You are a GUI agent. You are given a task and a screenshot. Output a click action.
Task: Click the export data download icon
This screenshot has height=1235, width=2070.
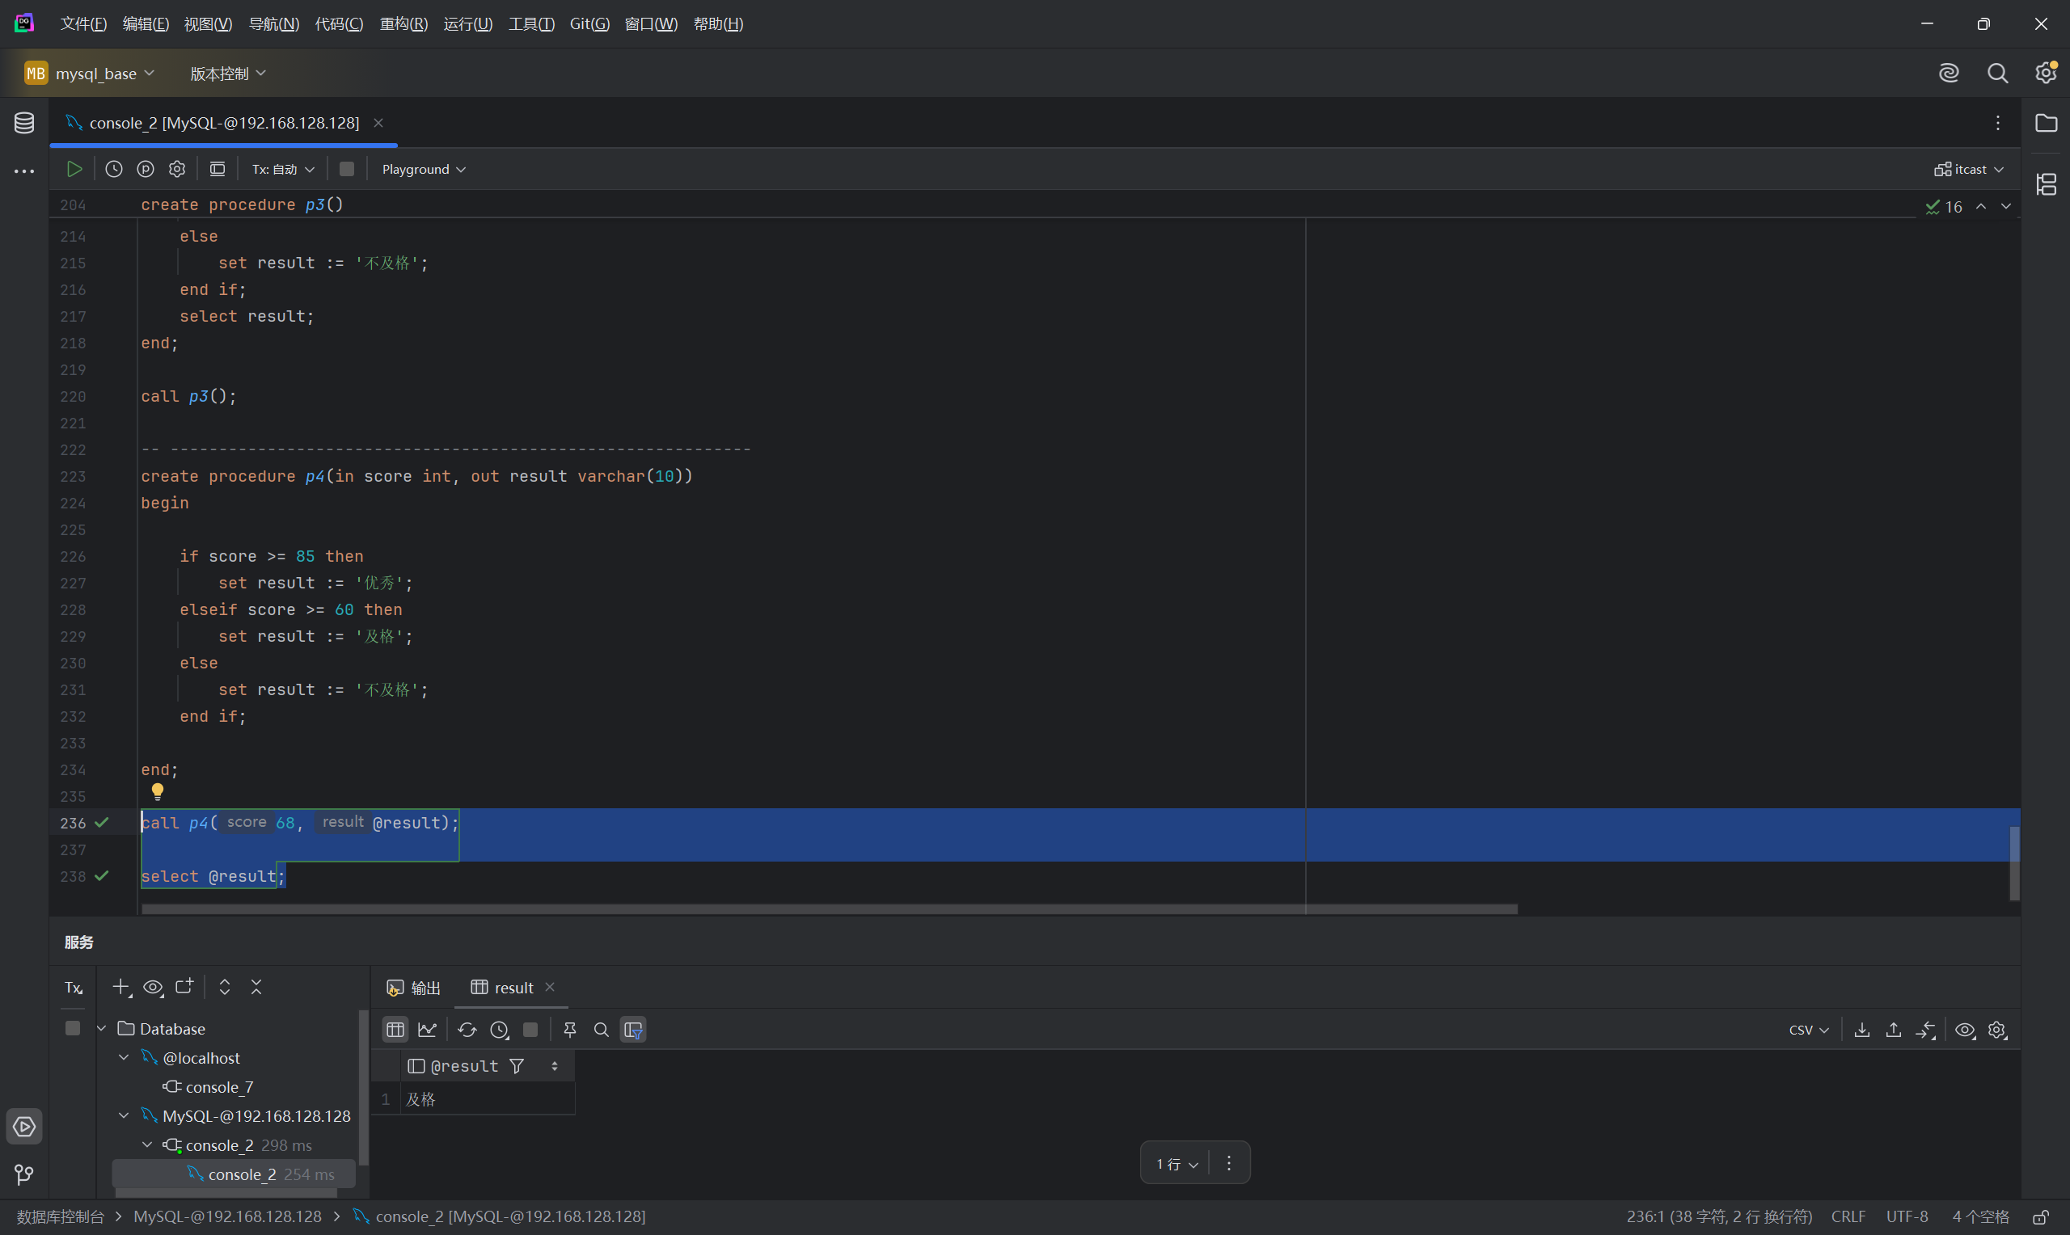[x=1862, y=1031]
